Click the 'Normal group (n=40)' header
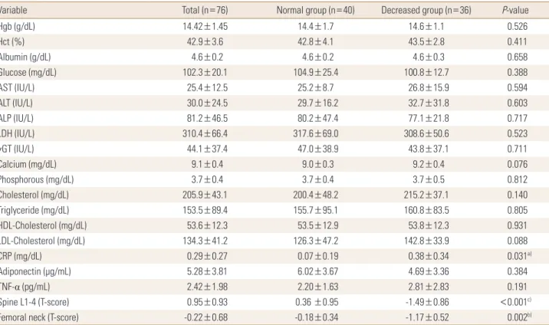Screen dimensions: 549x325 click(315, 10)
